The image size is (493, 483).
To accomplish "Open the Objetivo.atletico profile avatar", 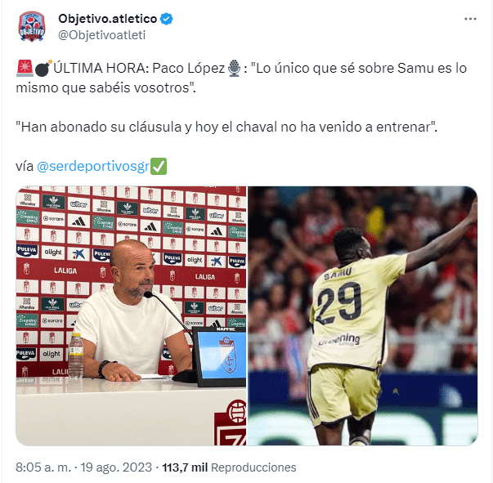I will pyautogui.click(x=32, y=27).
